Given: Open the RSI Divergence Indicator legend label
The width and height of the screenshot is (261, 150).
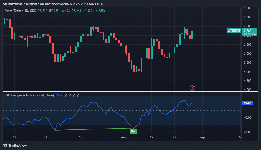Looking at the screenshot, I should pos(29,95).
